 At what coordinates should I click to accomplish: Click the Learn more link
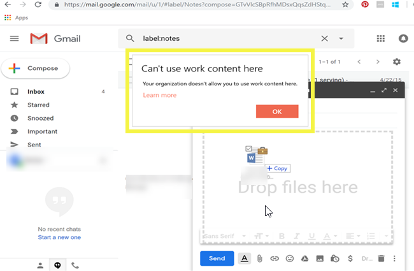[x=160, y=95]
